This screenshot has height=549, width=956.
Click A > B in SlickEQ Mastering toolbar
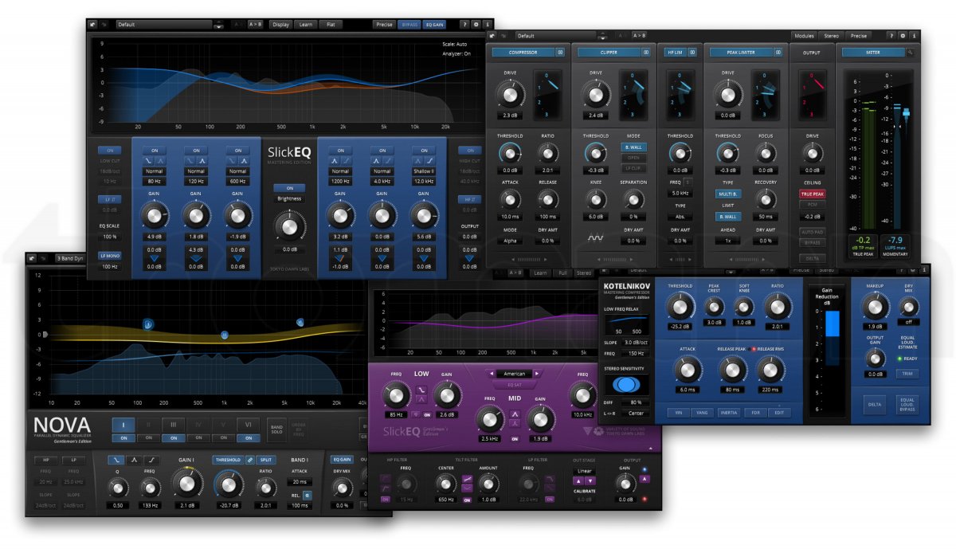tap(256, 25)
